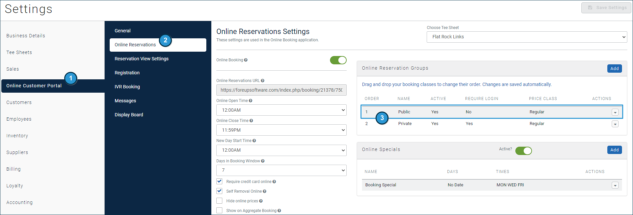Viewport: 633px width, 215px height.
Task: Open Messages submenu
Action: click(125, 101)
